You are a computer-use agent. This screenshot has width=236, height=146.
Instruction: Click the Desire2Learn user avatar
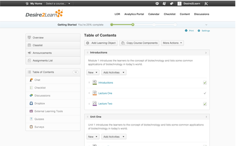[180, 4]
